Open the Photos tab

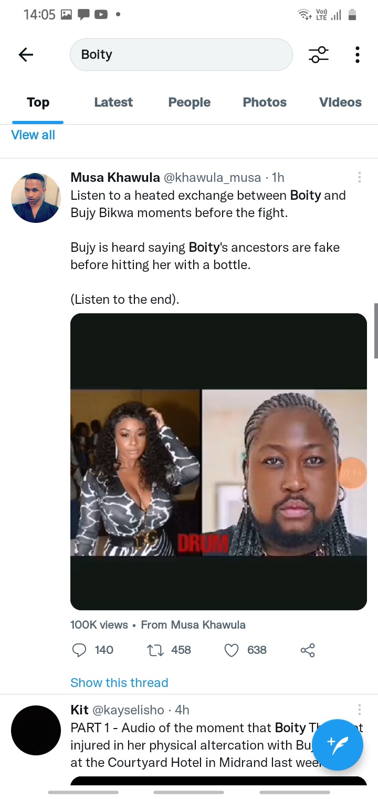(x=265, y=103)
